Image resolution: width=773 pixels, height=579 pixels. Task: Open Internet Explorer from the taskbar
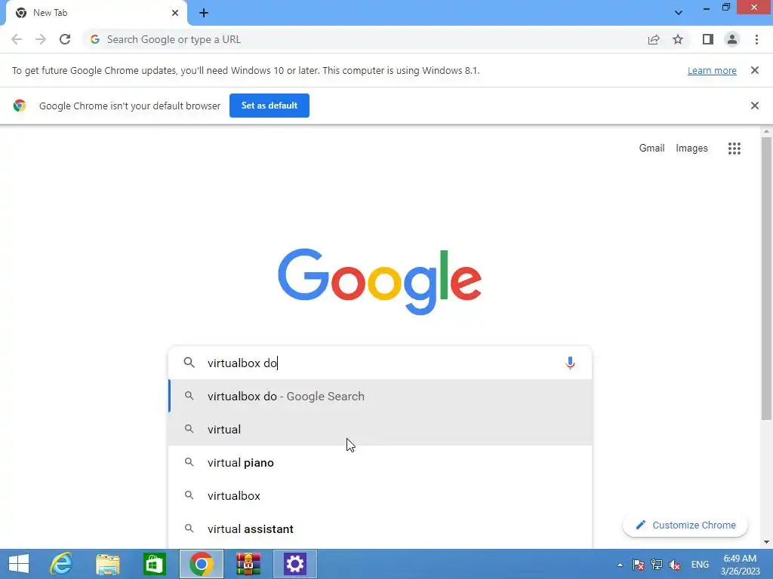tap(62, 564)
